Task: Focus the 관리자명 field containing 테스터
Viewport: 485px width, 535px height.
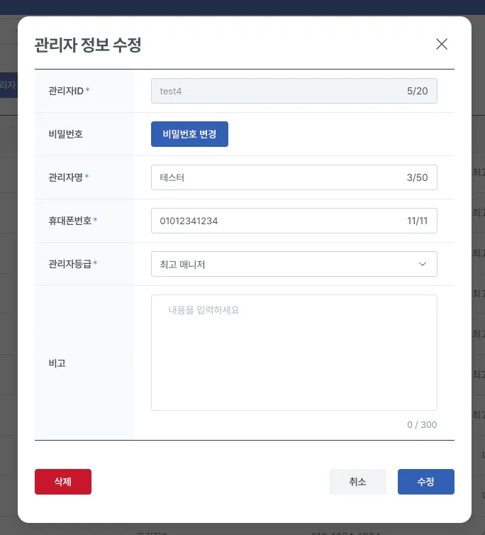Action: pyautogui.click(x=277, y=177)
